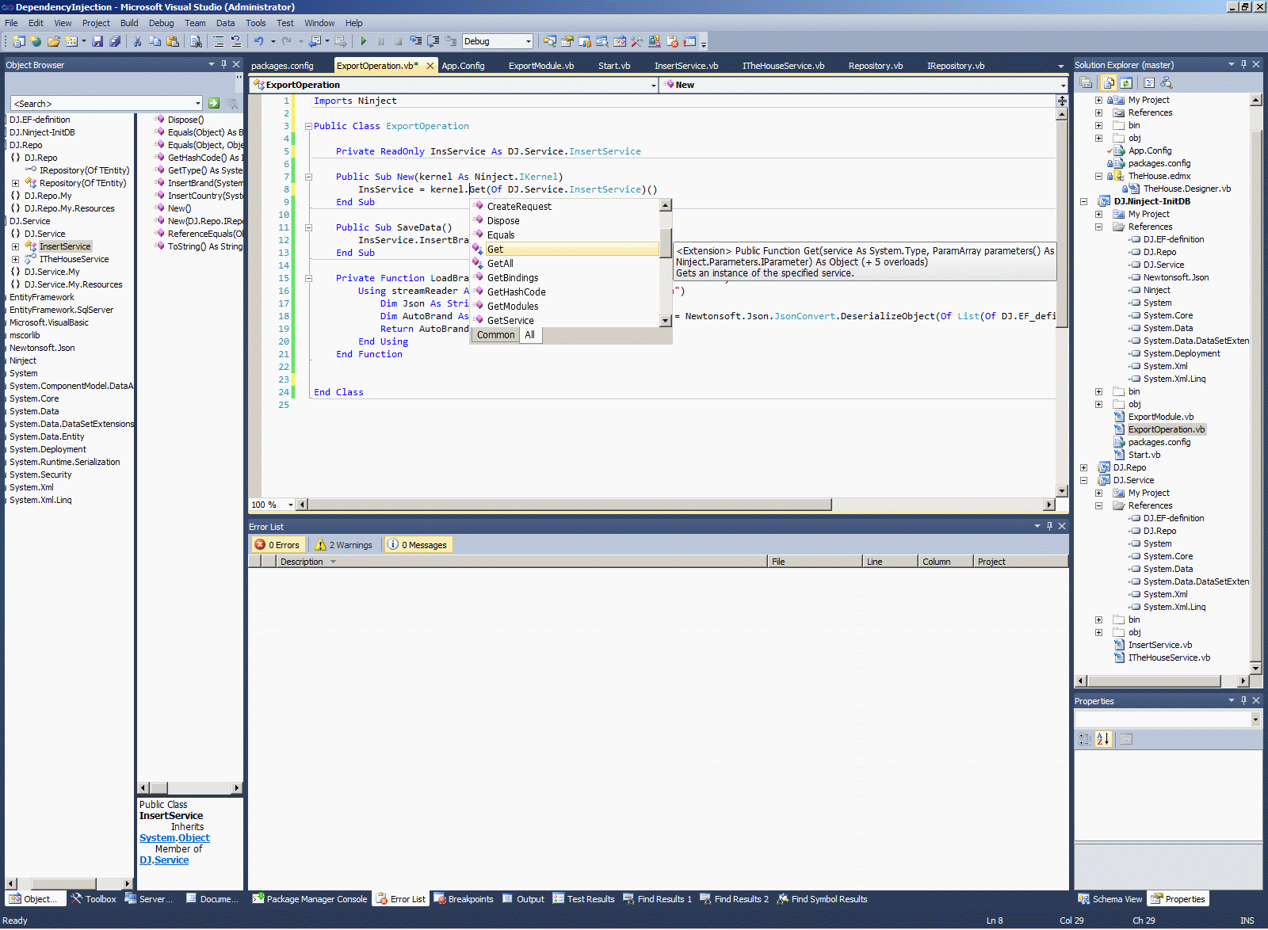Collapse the TheHouse.edmx tree node

(x=1098, y=176)
